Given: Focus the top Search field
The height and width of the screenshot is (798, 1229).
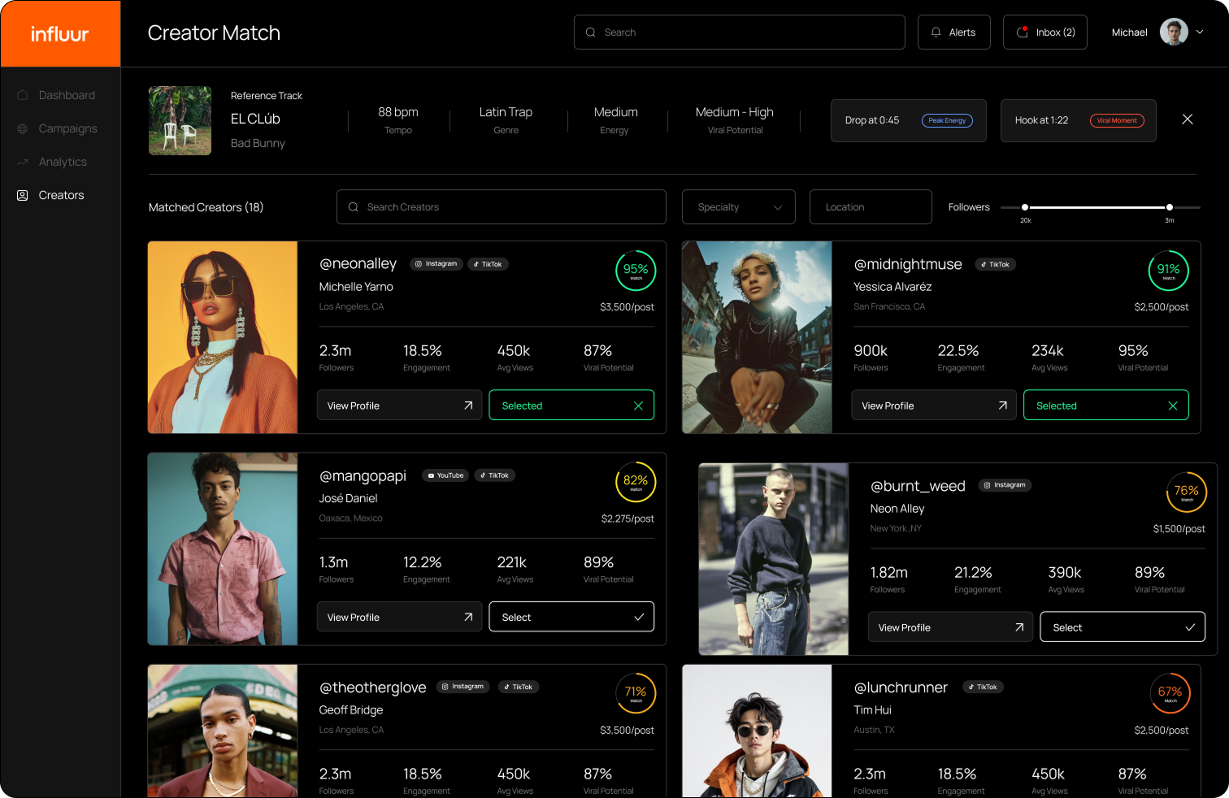Looking at the screenshot, I should pyautogui.click(x=740, y=33).
